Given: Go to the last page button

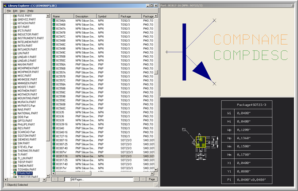Looking at the screenshot, I should 143,179.
